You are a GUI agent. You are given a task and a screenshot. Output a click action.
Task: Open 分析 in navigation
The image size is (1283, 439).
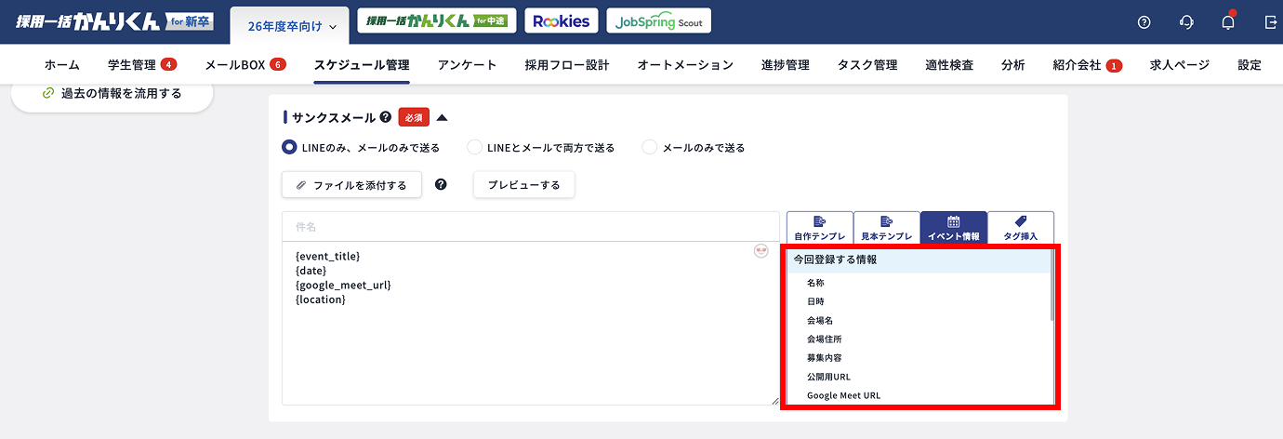point(1013,65)
